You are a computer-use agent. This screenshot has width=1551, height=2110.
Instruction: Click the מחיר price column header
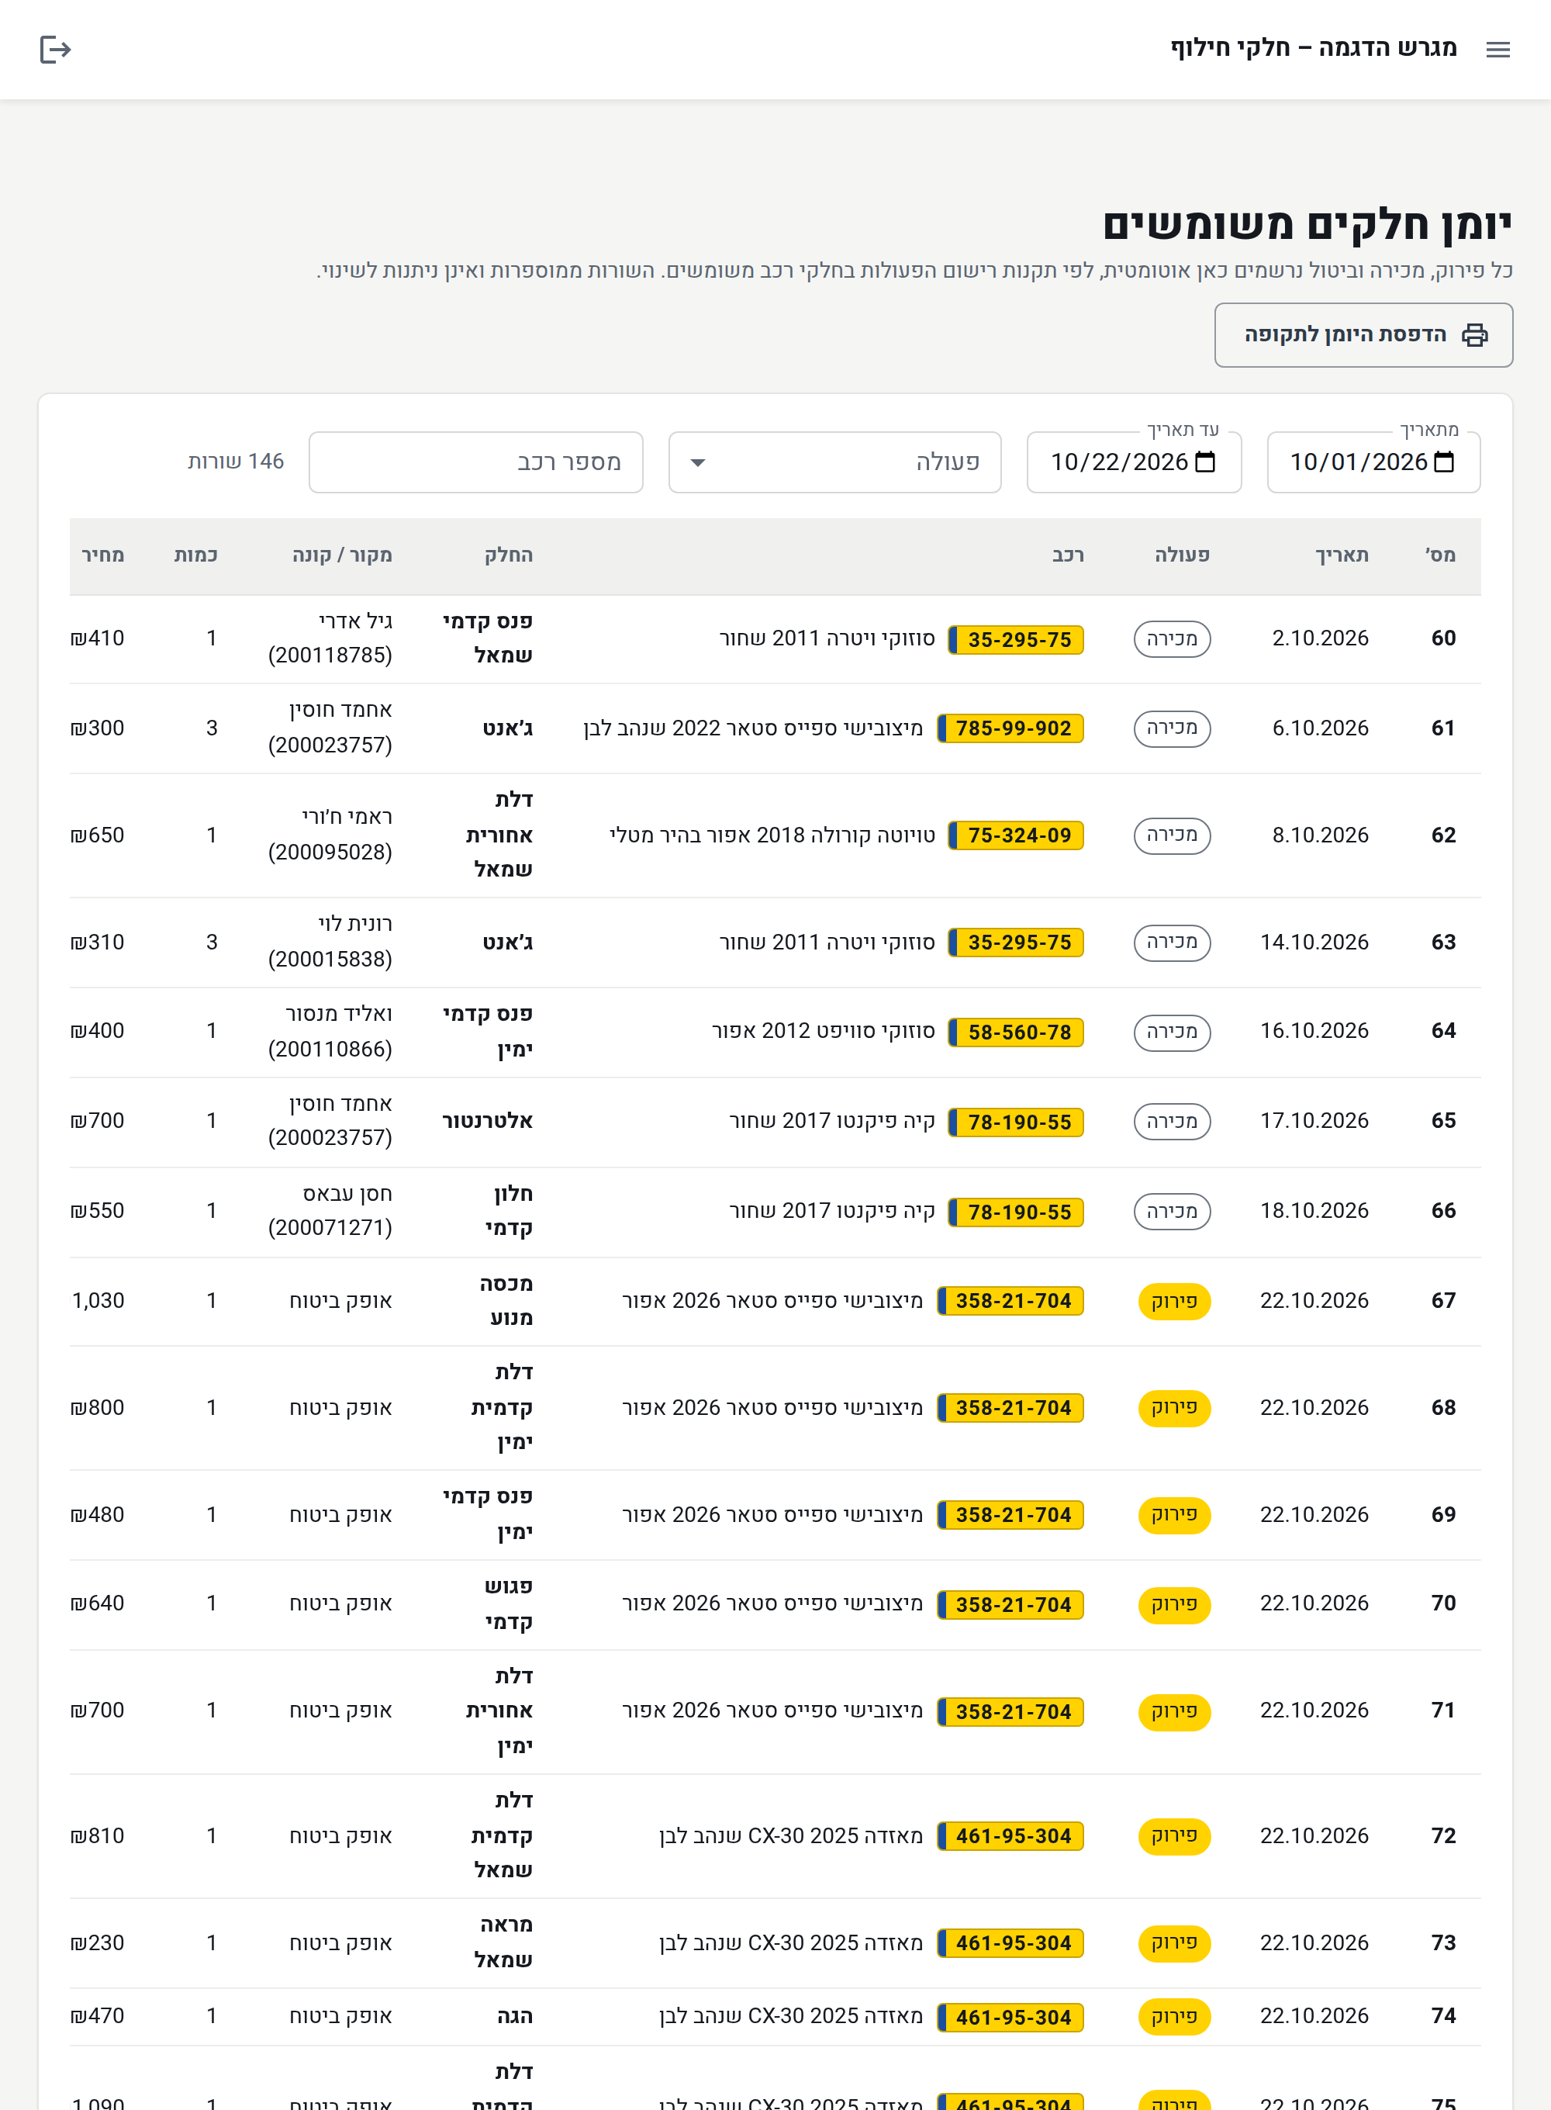[103, 555]
